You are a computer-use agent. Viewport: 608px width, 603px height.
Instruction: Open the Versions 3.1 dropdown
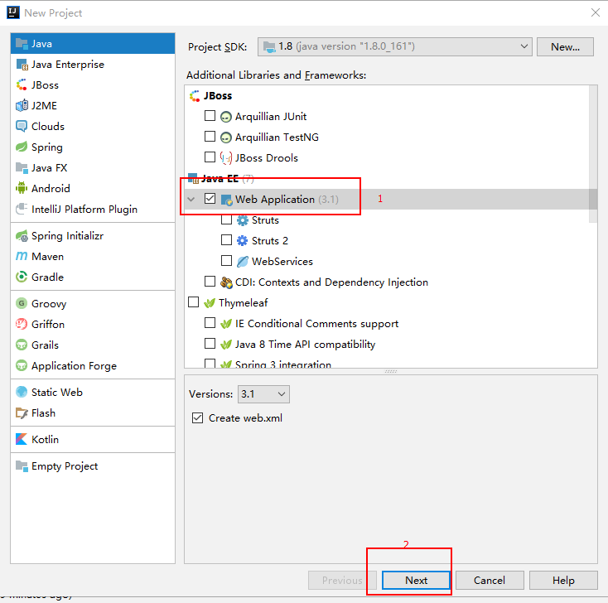(x=263, y=394)
